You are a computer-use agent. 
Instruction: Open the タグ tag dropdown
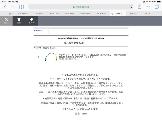(32, 21)
